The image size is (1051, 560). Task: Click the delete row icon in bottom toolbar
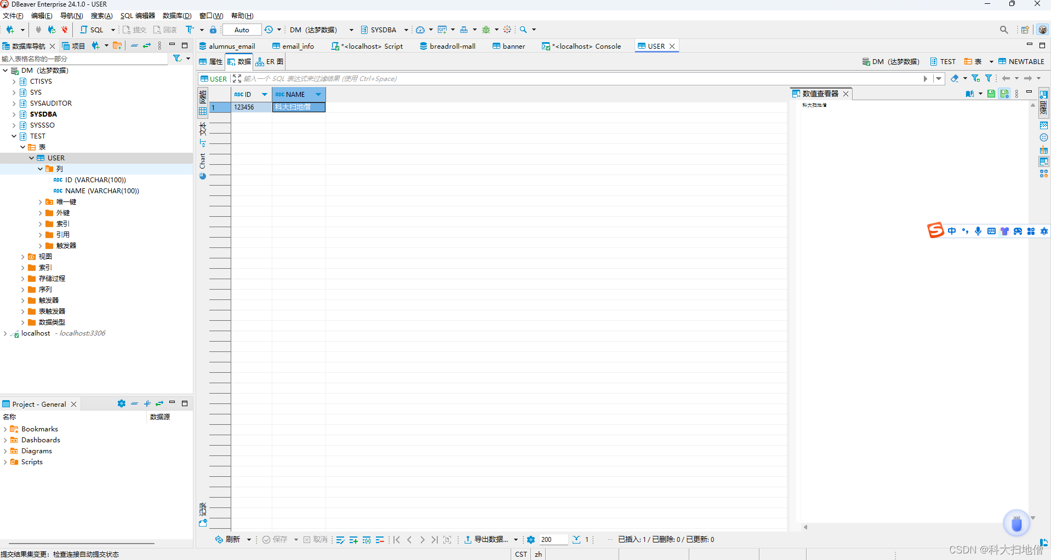click(380, 540)
